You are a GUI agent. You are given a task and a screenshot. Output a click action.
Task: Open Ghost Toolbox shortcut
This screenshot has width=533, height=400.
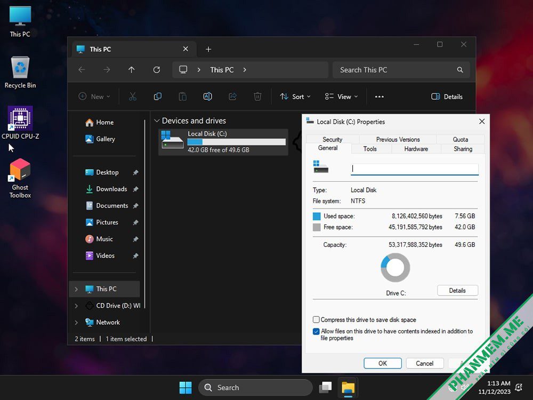[x=20, y=178]
